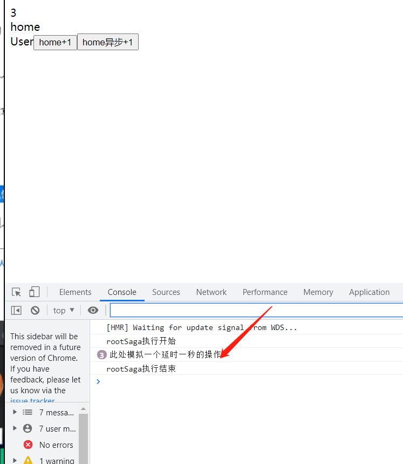Switch to the Console tab
This screenshot has width=403, height=464.
tap(122, 292)
